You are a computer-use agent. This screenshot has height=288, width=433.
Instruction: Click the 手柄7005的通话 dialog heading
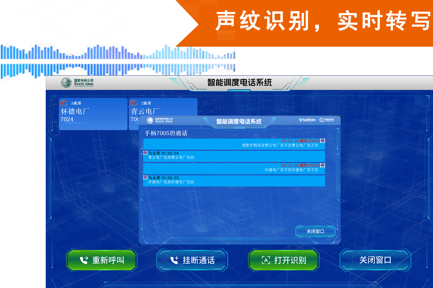pos(166,133)
